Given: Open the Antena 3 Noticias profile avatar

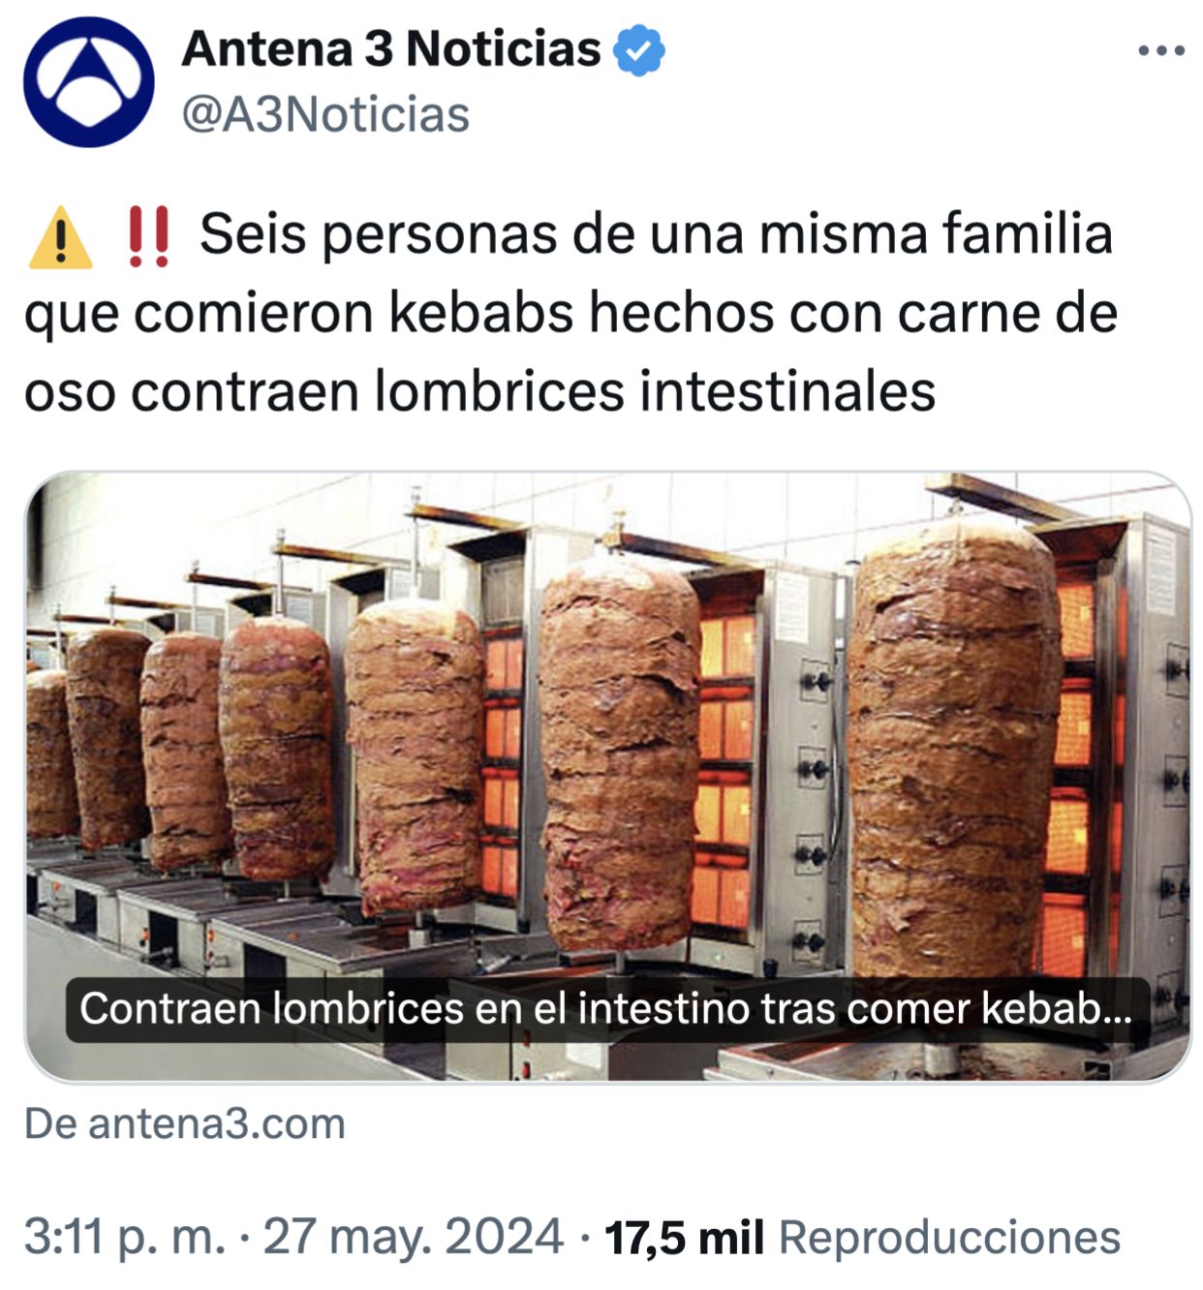Looking at the screenshot, I should (x=88, y=82).
